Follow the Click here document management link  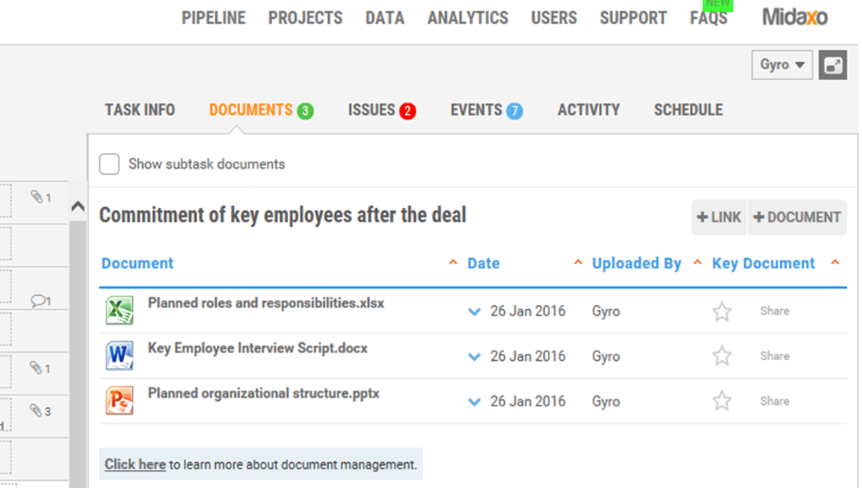click(135, 464)
